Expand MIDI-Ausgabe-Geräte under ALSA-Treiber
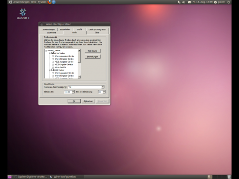 (x=53, y=62)
